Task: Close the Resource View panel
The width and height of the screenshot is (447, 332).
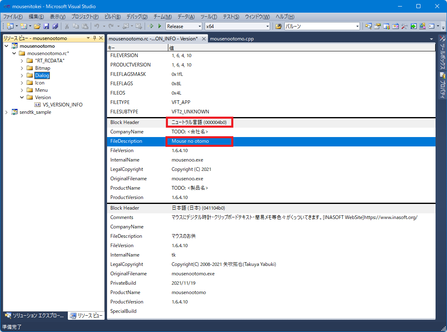Action: (101, 38)
